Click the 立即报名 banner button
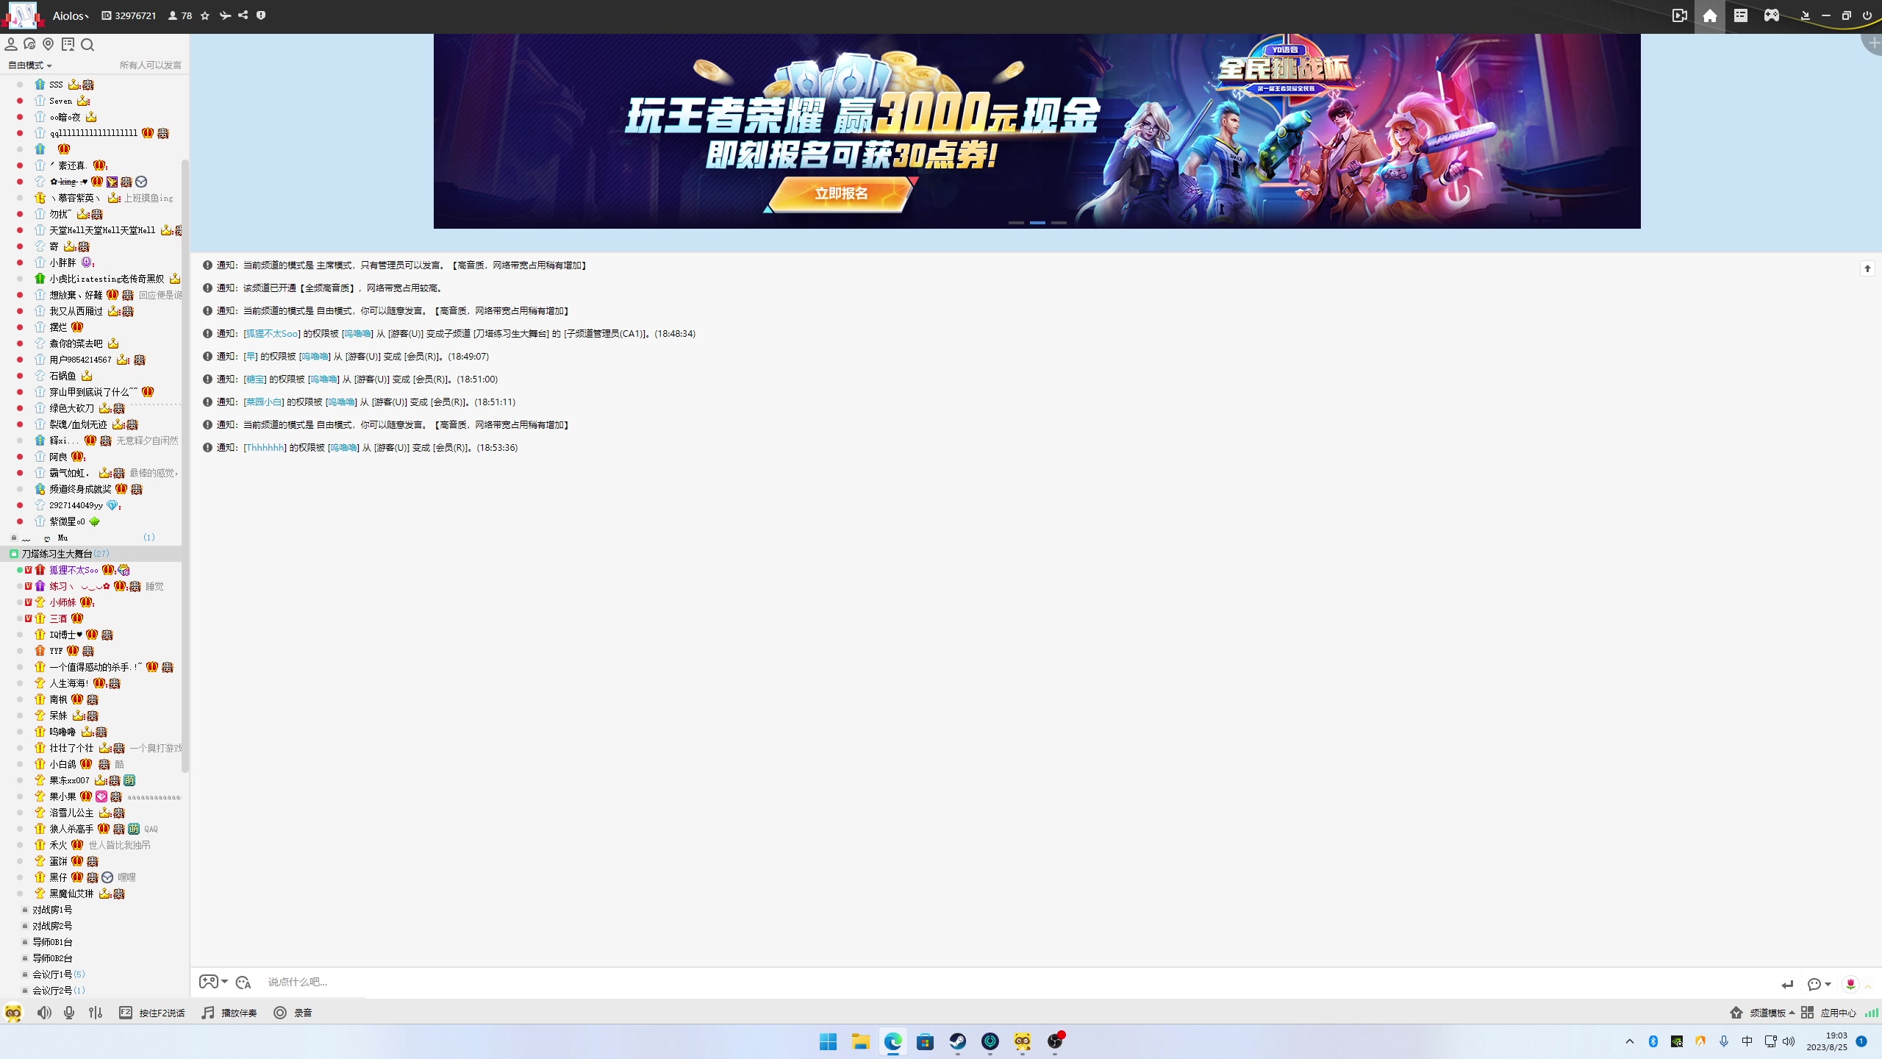The height and width of the screenshot is (1059, 1882). pyautogui.click(x=841, y=193)
